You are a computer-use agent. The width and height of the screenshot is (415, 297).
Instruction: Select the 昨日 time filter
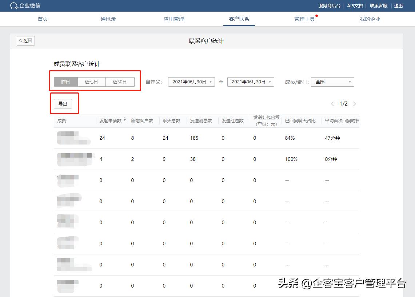[x=66, y=82]
